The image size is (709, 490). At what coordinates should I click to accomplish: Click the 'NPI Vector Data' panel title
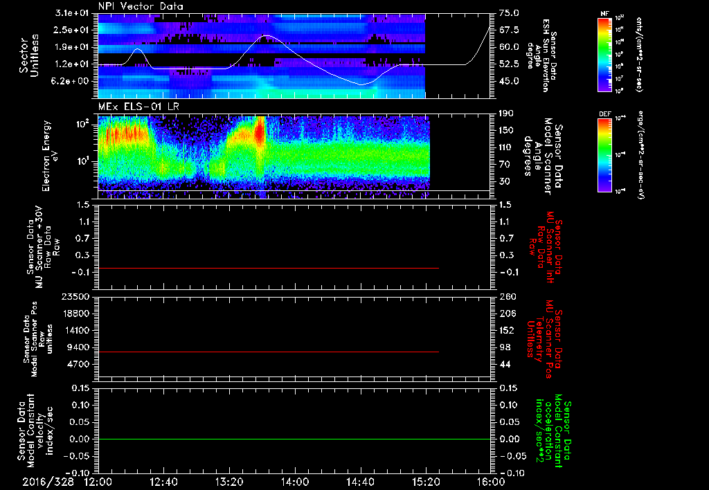tap(141, 6)
